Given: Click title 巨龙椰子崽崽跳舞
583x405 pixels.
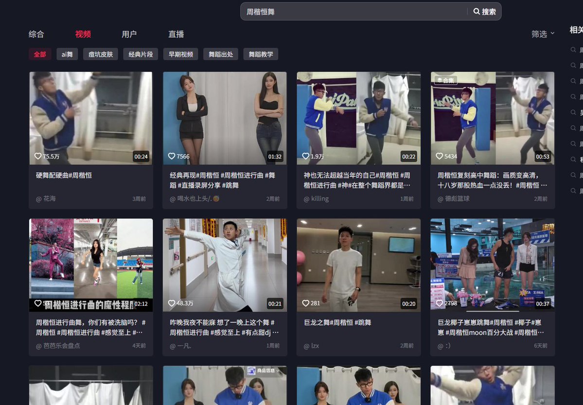Looking at the screenshot, I should [x=491, y=327].
